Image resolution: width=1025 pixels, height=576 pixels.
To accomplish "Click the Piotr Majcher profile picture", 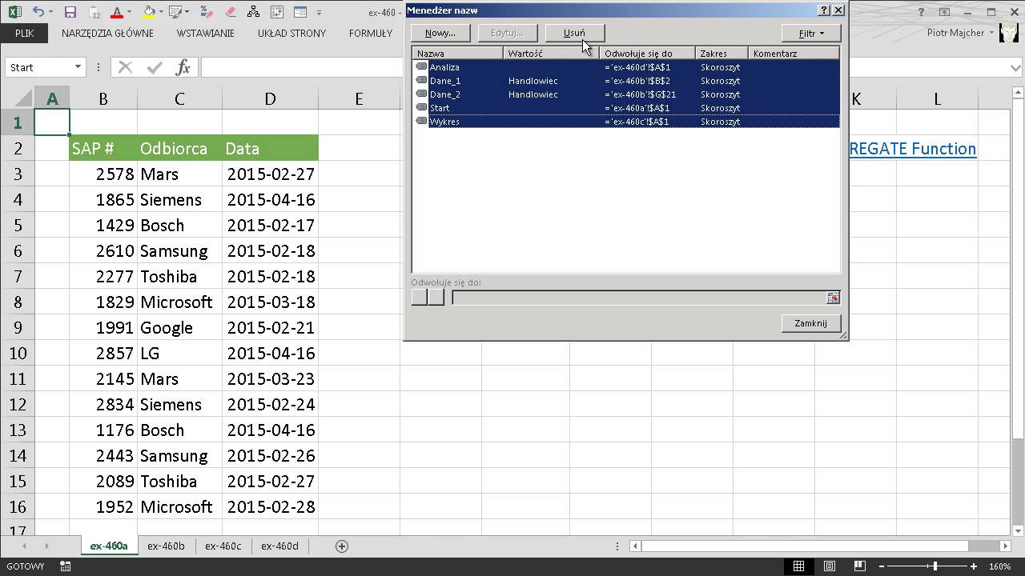I will [1009, 33].
